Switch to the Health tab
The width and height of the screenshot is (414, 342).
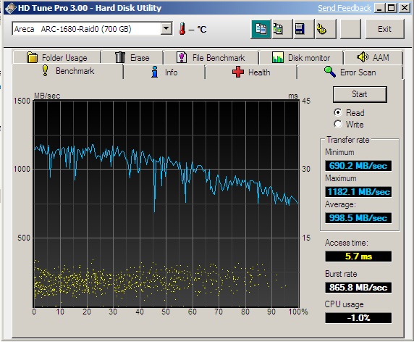[x=251, y=72]
